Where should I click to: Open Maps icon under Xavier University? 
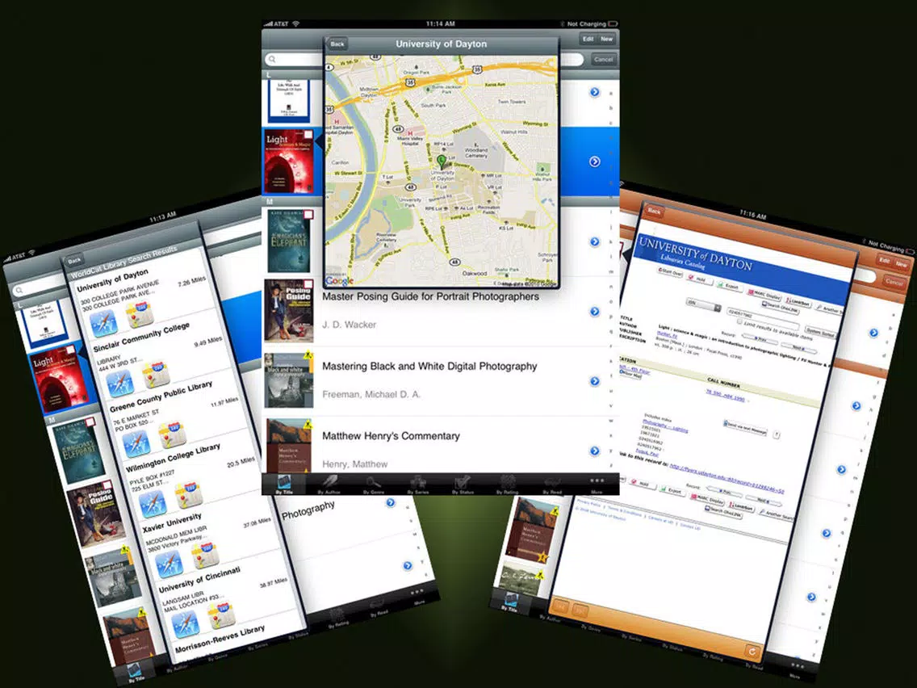(205, 556)
